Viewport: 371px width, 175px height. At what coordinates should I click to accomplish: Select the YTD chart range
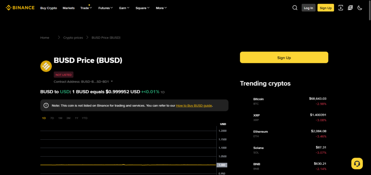[85, 118]
